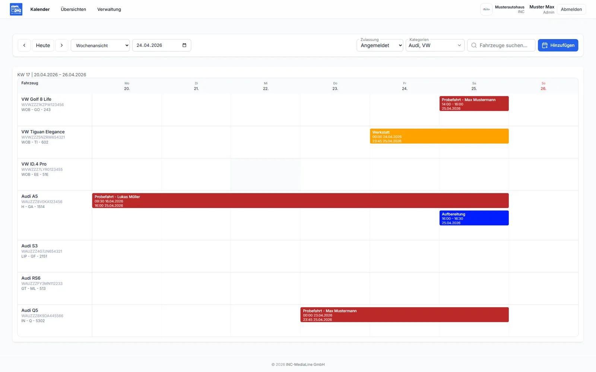The width and height of the screenshot is (596, 372).
Task: Advance to next week with right chevron
Action: pos(62,45)
